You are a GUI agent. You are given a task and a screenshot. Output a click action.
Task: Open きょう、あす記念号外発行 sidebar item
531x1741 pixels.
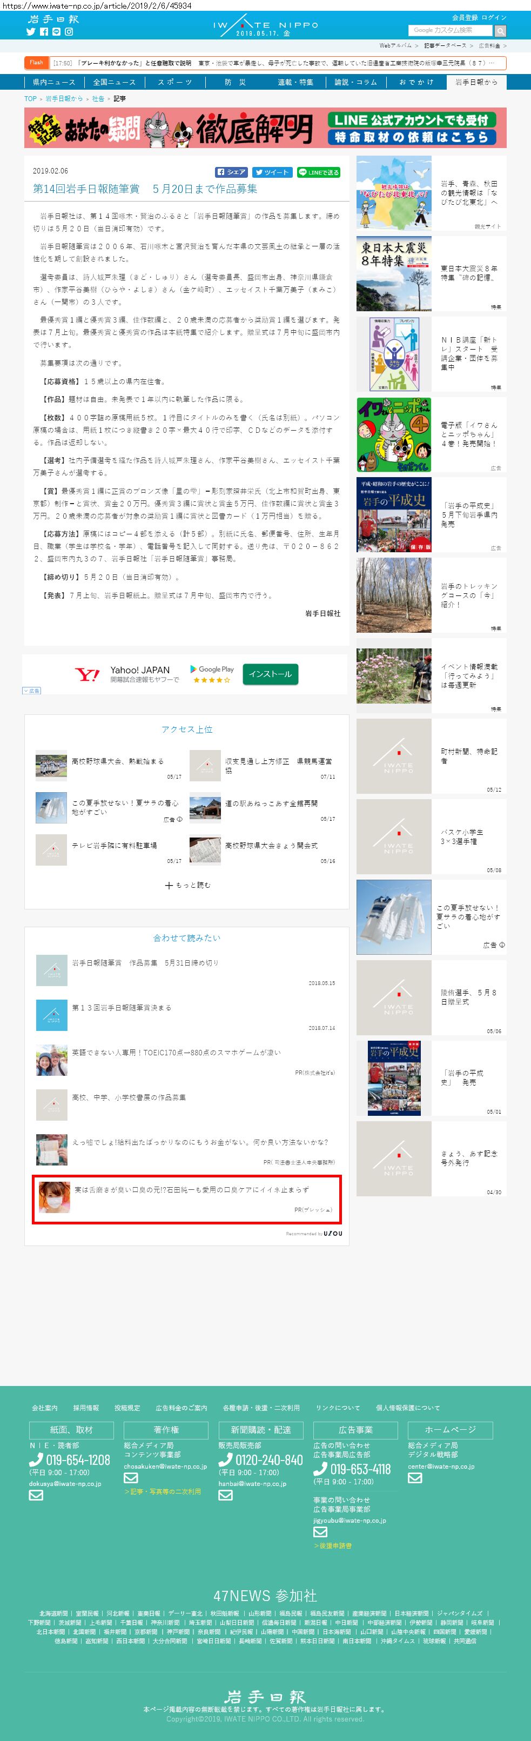click(x=432, y=1159)
